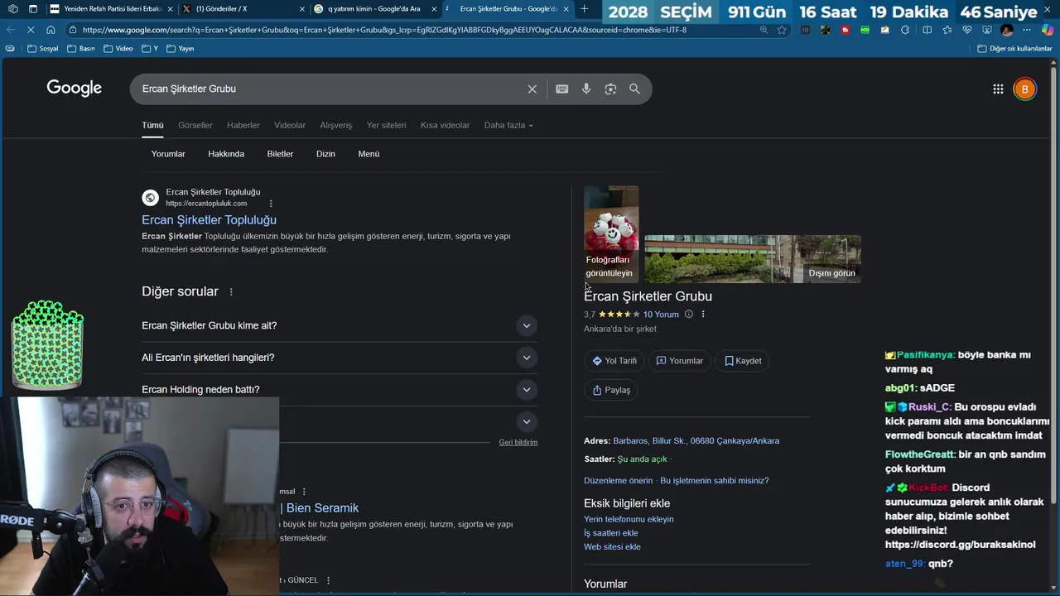Add this page to favorites star
Viewport: 1060px width, 596px height.
tap(782, 30)
